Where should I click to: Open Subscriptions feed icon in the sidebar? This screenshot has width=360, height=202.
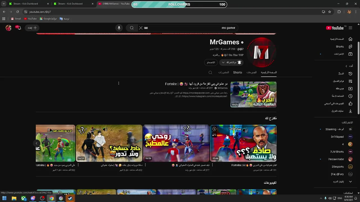(x=350, y=54)
